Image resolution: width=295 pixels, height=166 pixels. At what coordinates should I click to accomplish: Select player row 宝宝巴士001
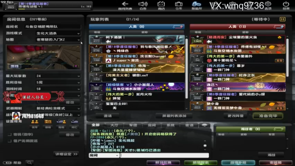137,106
